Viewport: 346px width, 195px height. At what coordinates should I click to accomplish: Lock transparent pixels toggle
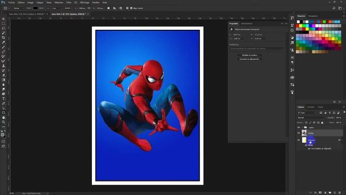click(306, 123)
